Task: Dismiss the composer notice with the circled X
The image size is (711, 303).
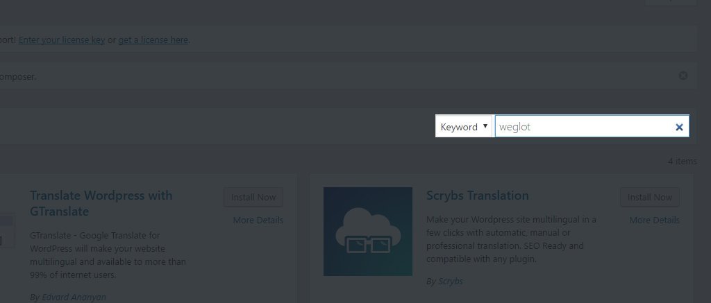Action: [x=683, y=76]
